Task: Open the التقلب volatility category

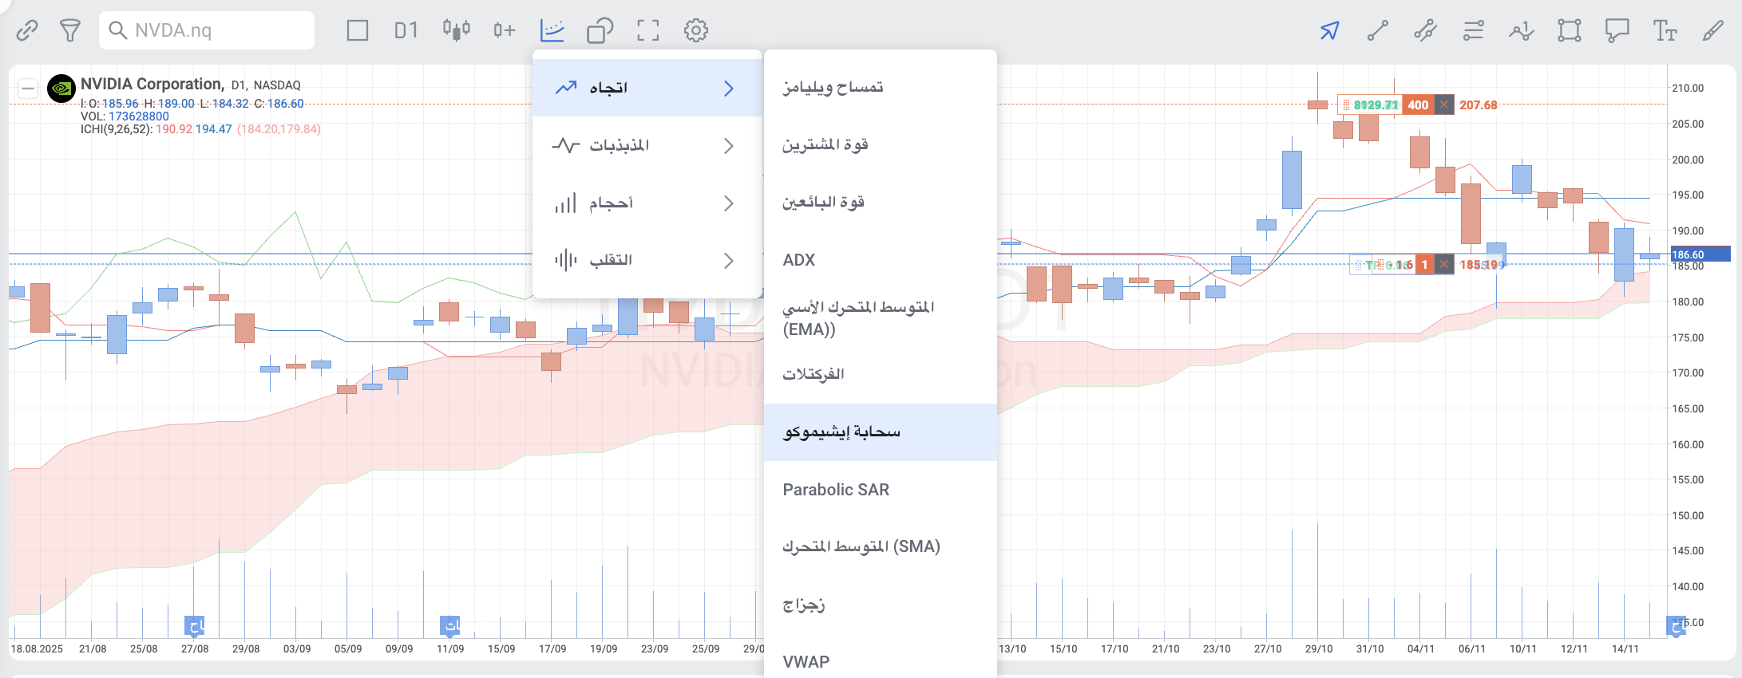Action: coord(647,260)
